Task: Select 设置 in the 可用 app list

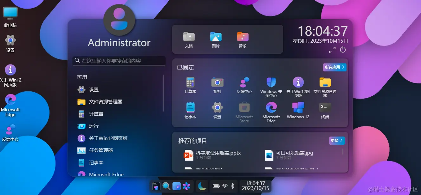Action: pyautogui.click(x=119, y=90)
